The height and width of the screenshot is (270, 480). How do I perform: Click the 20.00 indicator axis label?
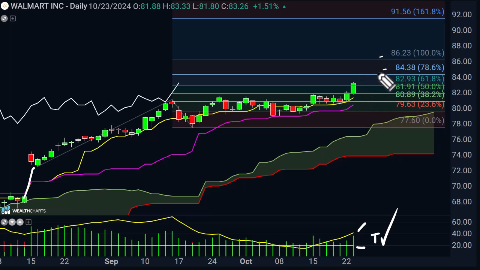[x=462, y=245]
